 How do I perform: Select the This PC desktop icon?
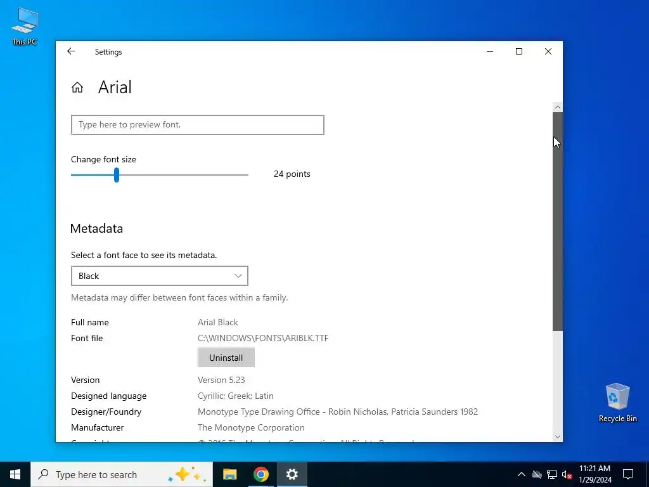pos(25,27)
